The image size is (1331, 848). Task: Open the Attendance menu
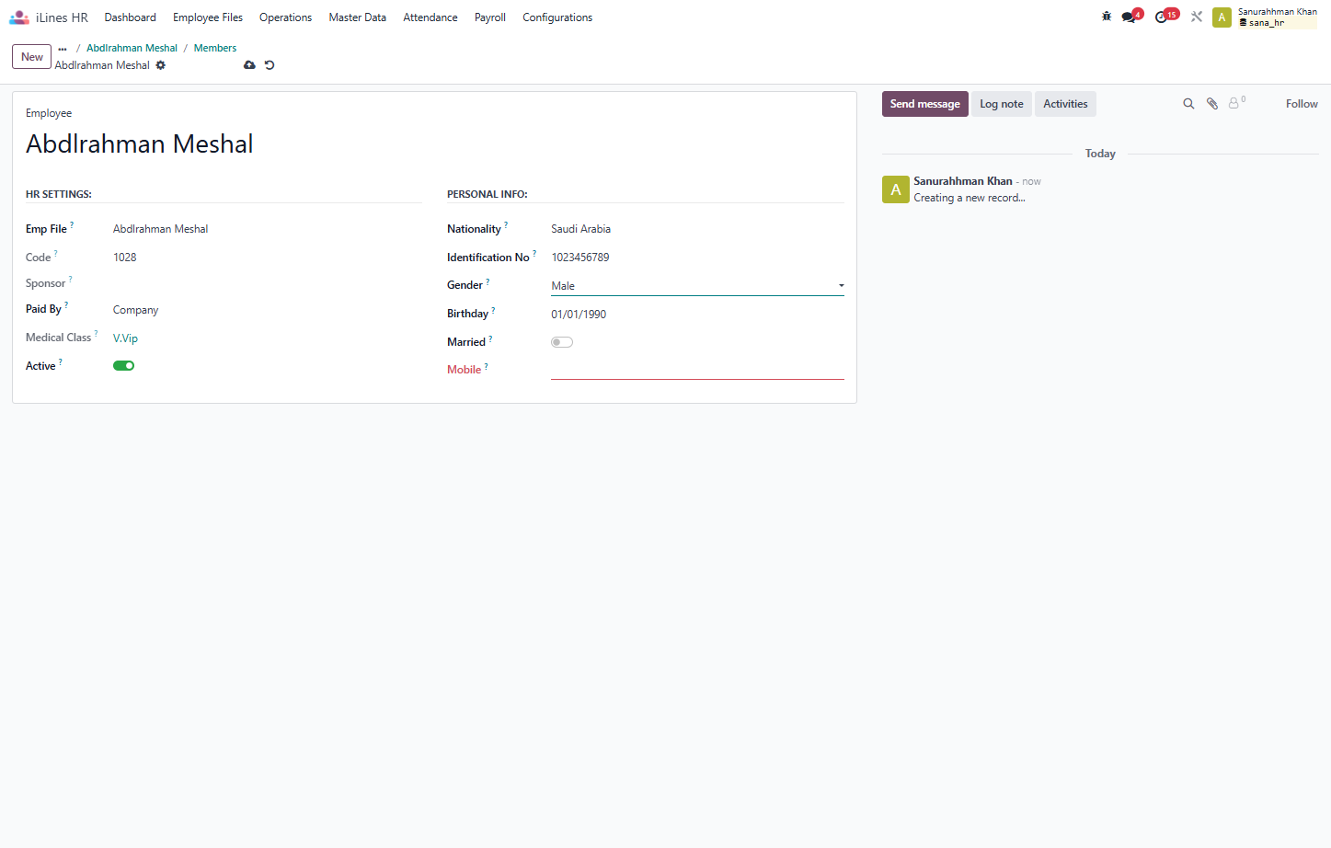430,17
